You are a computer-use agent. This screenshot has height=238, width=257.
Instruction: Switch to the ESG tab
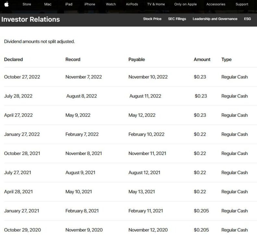pos(247,19)
